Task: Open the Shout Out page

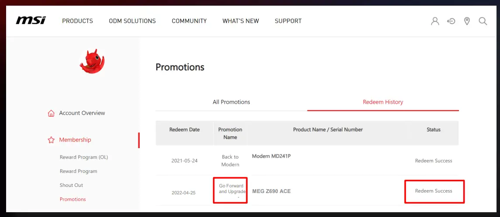Action: click(71, 185)
